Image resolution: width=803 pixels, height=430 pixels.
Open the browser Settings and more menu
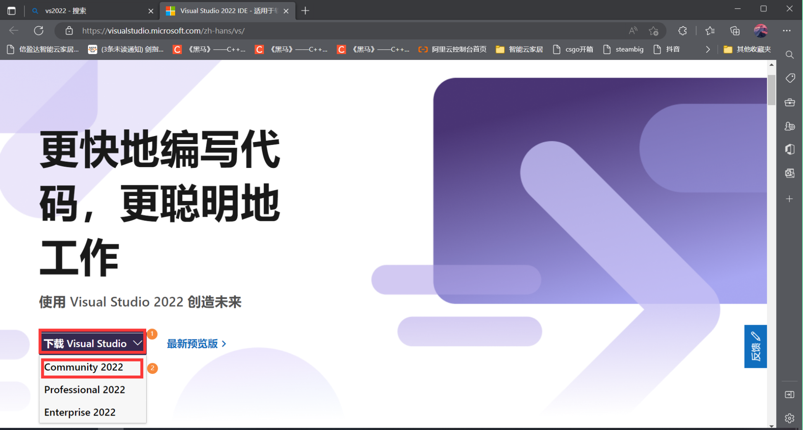click(x=786, y=31)
